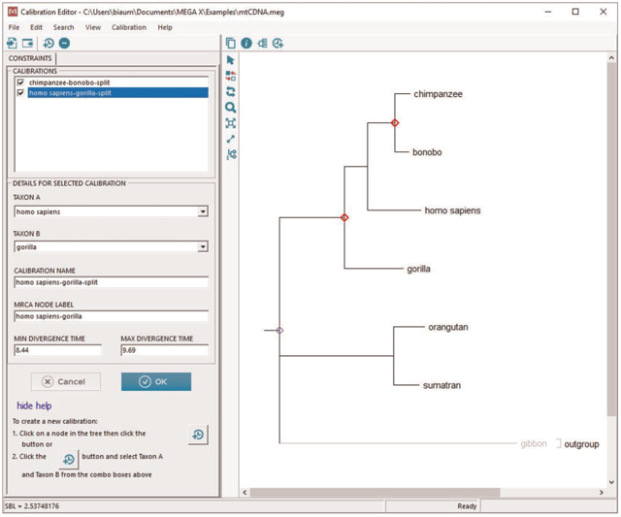
Task: Click the add calibration icon in tree toolbar
Action: click(x=278, y=43)
